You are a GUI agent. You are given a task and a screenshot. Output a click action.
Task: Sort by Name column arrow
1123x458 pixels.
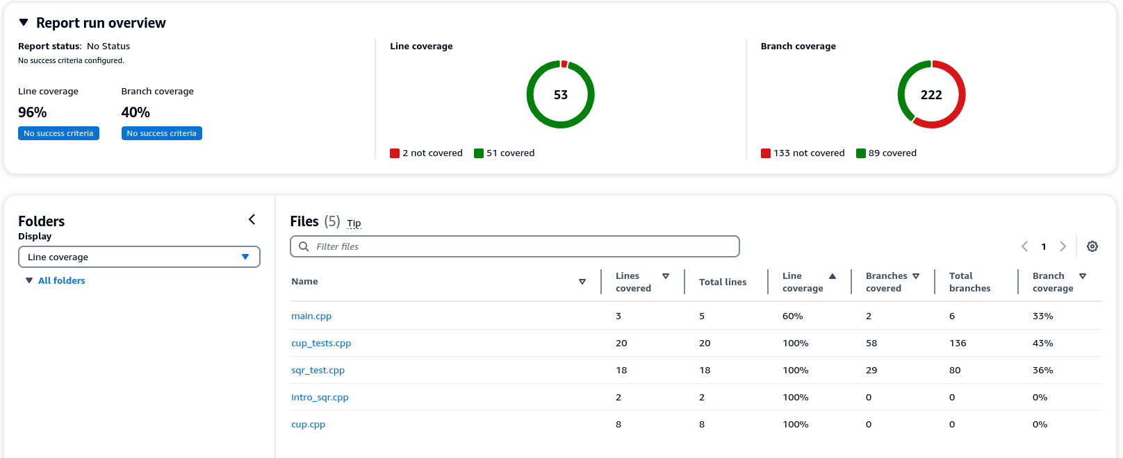coord(582,282)
